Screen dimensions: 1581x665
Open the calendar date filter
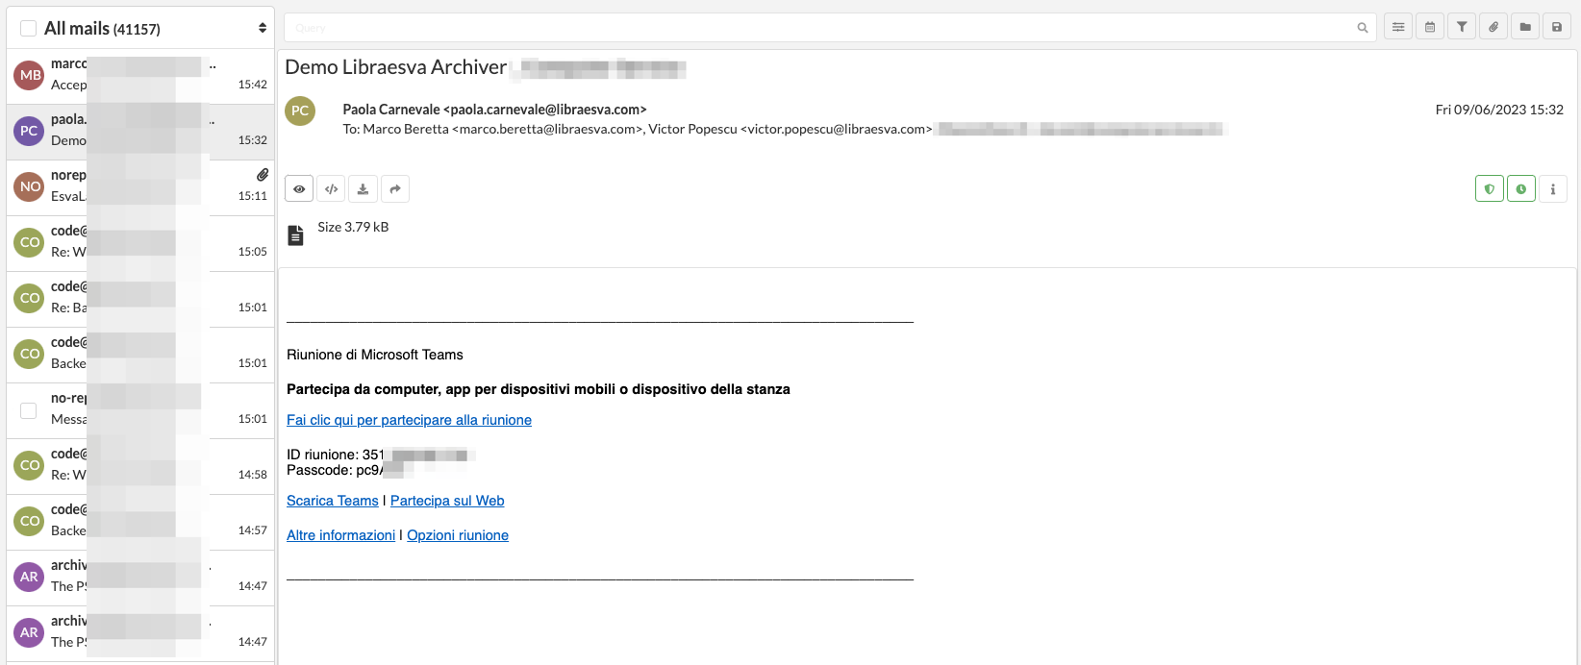click(x=1430, y=27)
